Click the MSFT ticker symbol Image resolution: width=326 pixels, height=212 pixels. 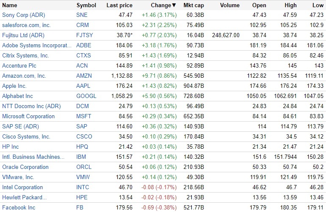(x=84, y=117)
